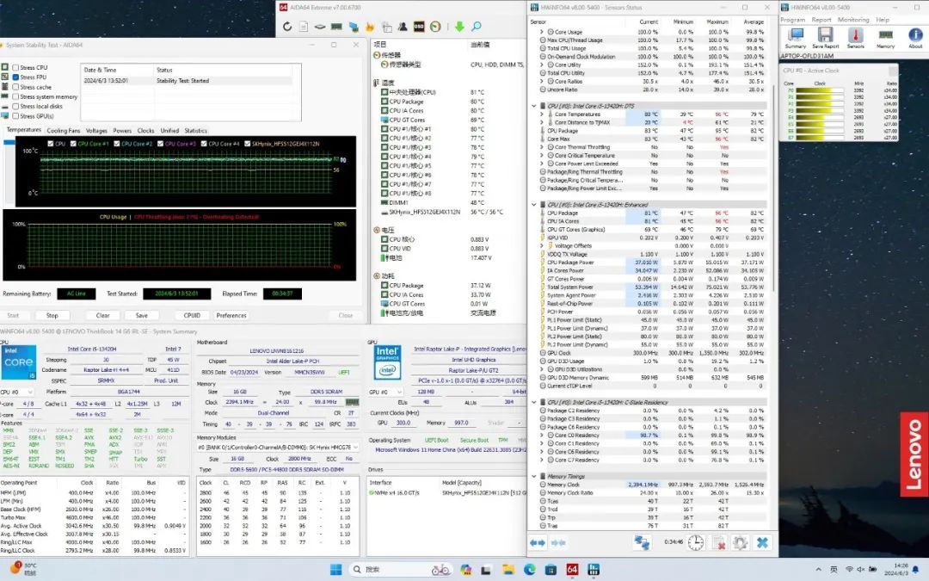Open sensor settings gear in Sensors Status footer
Viewport: 929px width, 581px height.
pyautogui.click(x=740, y=542)
